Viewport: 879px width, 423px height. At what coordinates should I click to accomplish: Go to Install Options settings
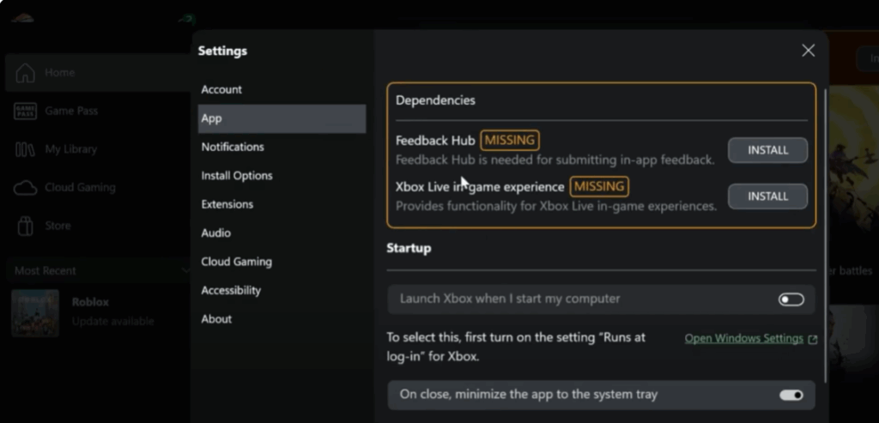coord(282,175)
